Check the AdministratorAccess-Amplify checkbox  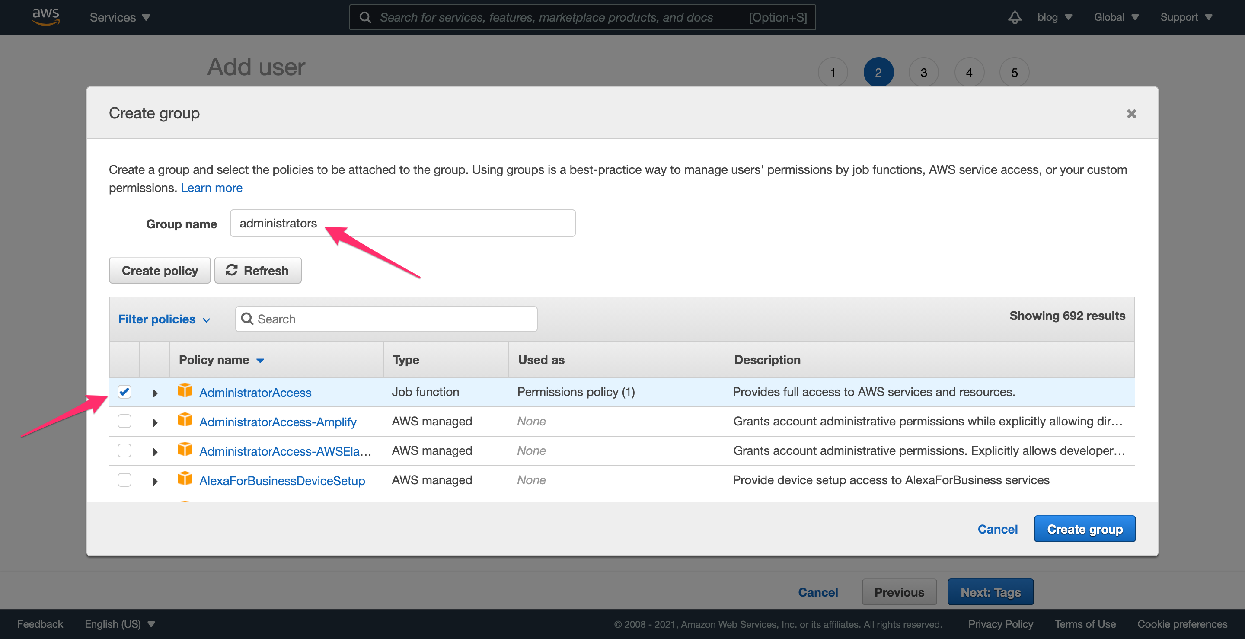coord(124,421)
